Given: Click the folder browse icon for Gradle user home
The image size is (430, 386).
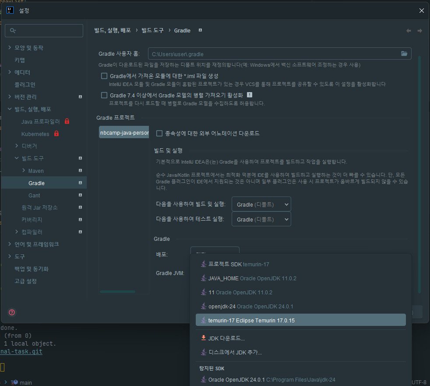Looking at the screenshot, I should click(x=404, y=54).
